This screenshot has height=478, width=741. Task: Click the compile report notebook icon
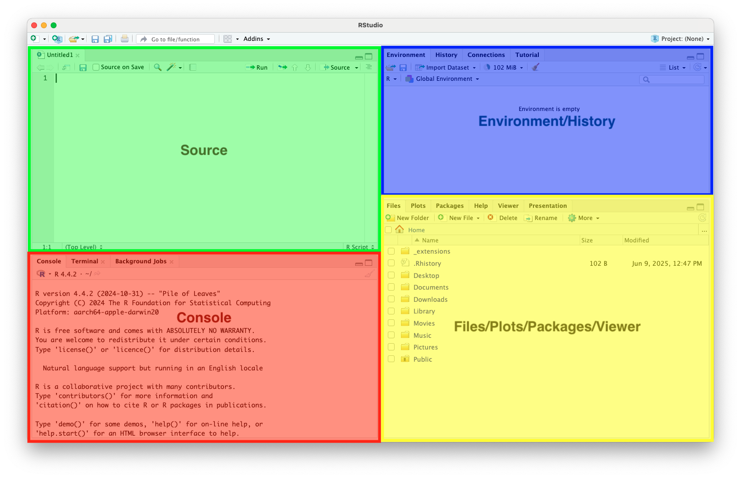click(x=193, y=67)
